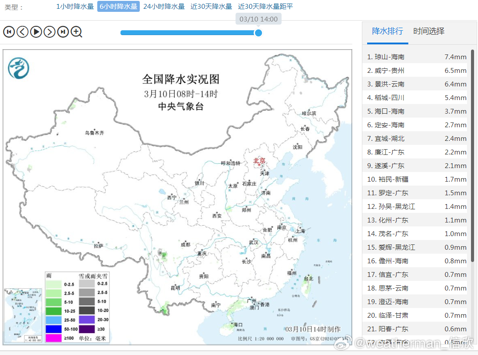Screen dimensions: 478x355
Task: Click the South China Sea inset map
Action: (22, 315)
